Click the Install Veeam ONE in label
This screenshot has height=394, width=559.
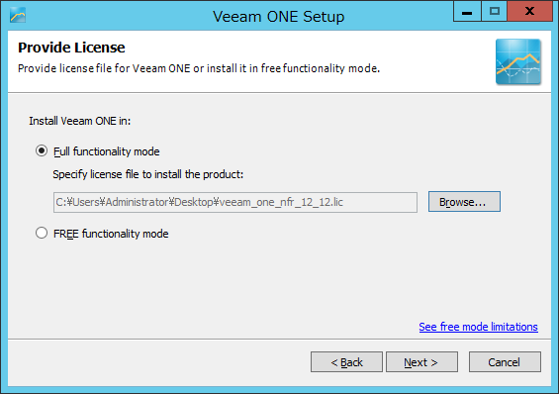[80, 121]
